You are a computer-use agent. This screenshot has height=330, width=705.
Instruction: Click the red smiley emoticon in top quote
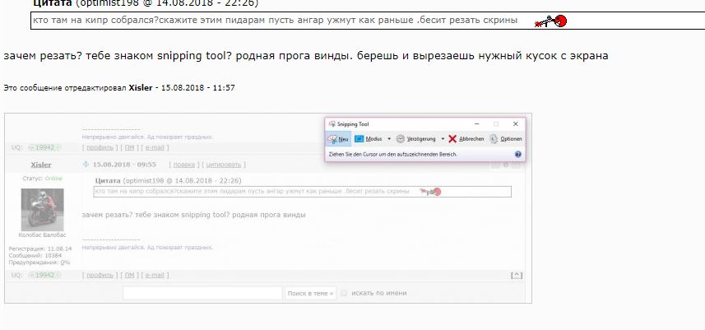point(551,21)
